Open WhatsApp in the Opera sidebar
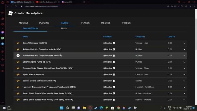The height and width of the screenshot is (111, 197). pos(2,38)
